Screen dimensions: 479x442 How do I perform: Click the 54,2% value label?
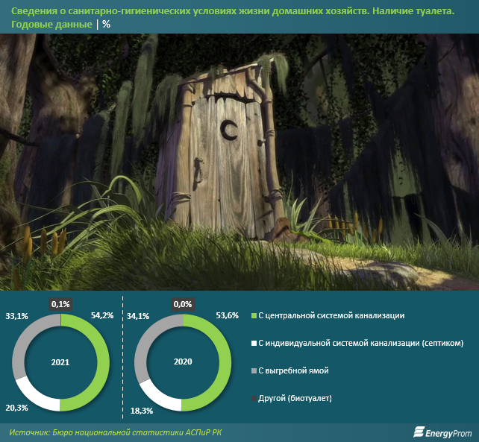pyautogui.click(x=101, y=316)
